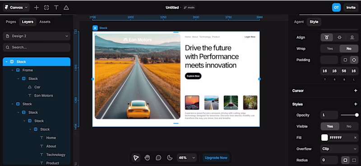Click the white FFFFFF fill swatch
361x166 pixels.
tap(324, 138)
